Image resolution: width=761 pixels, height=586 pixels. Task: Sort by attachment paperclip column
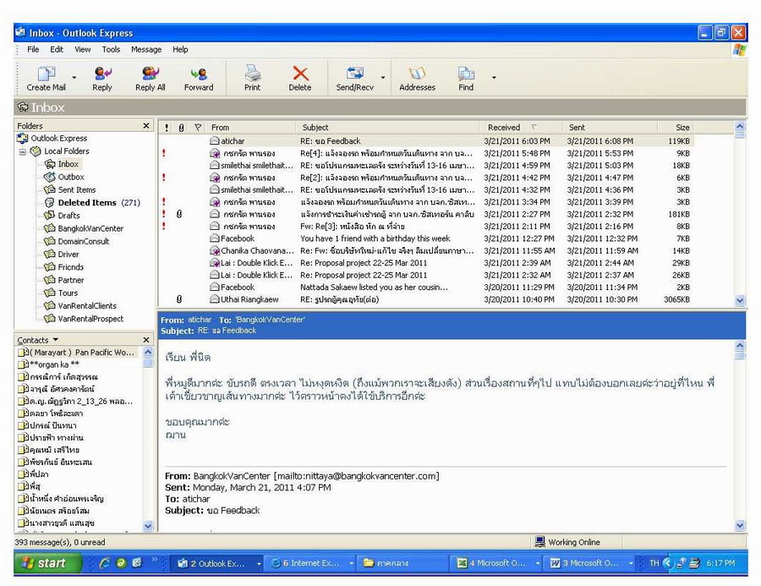pyautogui.click(x=182, y=127)
